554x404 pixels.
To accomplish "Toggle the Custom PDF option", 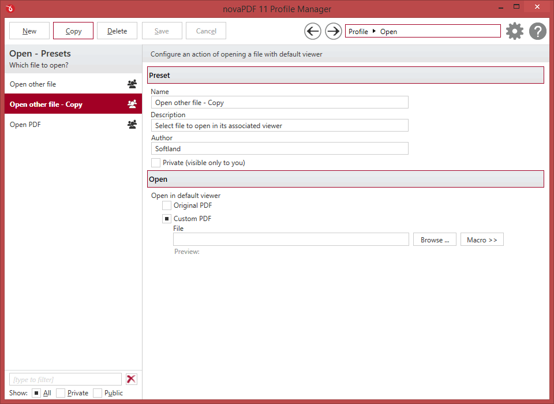I will (x=167, y=218).
